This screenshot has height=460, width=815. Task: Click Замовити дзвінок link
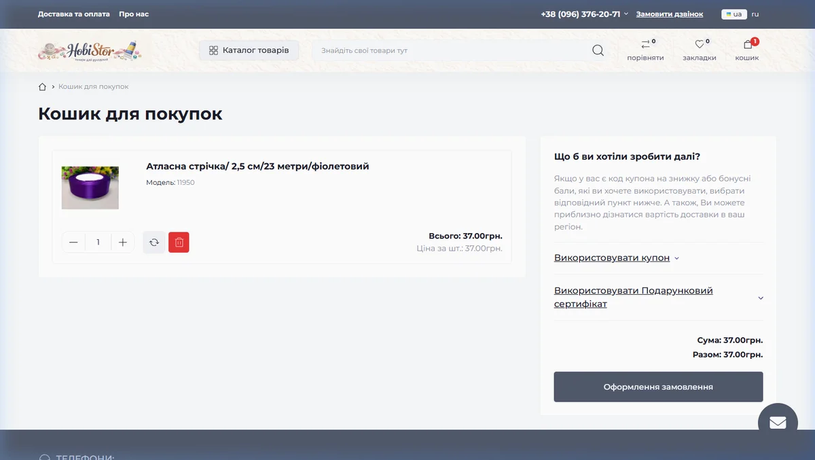(x=670, y=14)
